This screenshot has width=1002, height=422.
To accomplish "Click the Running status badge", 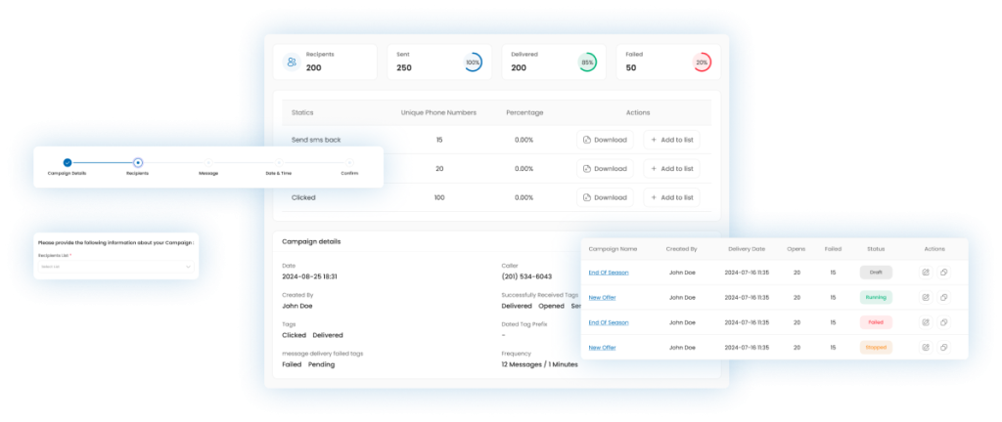I will (x=875, y=297).
